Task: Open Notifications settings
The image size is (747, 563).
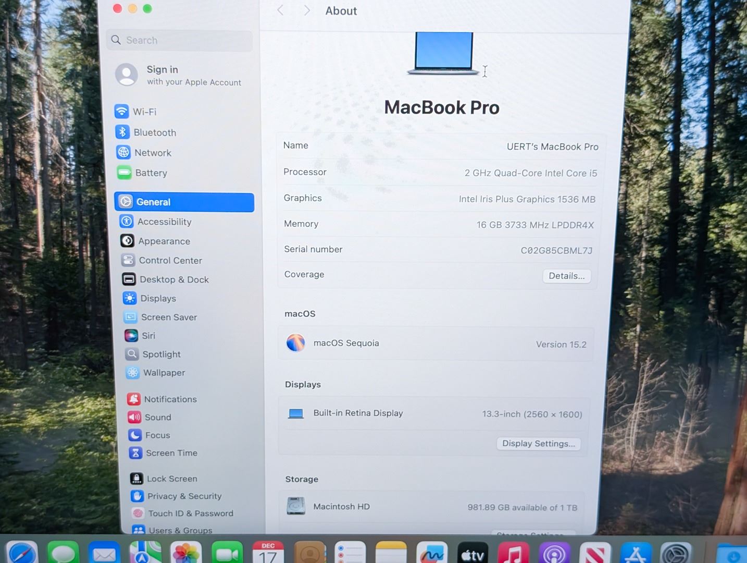Action: [x=170, y=399]
